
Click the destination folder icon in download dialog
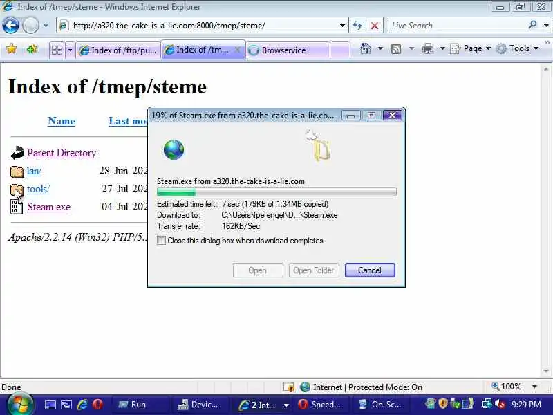tap(321, 150)
